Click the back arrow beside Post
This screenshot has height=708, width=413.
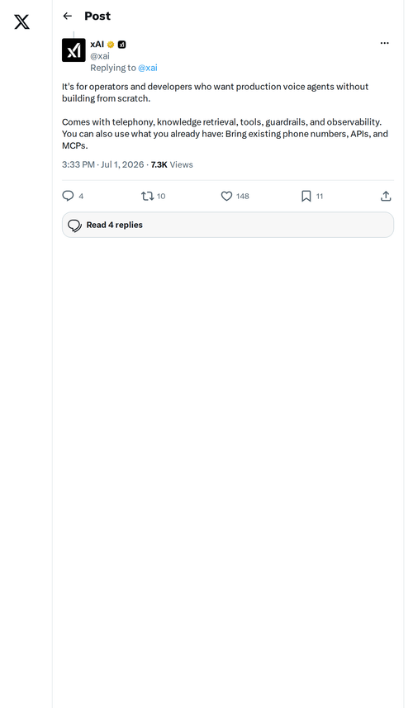[68, 17]
